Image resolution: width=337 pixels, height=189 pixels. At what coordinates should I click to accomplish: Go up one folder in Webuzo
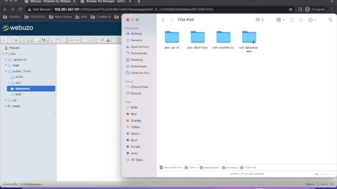[x=16, y=40]
